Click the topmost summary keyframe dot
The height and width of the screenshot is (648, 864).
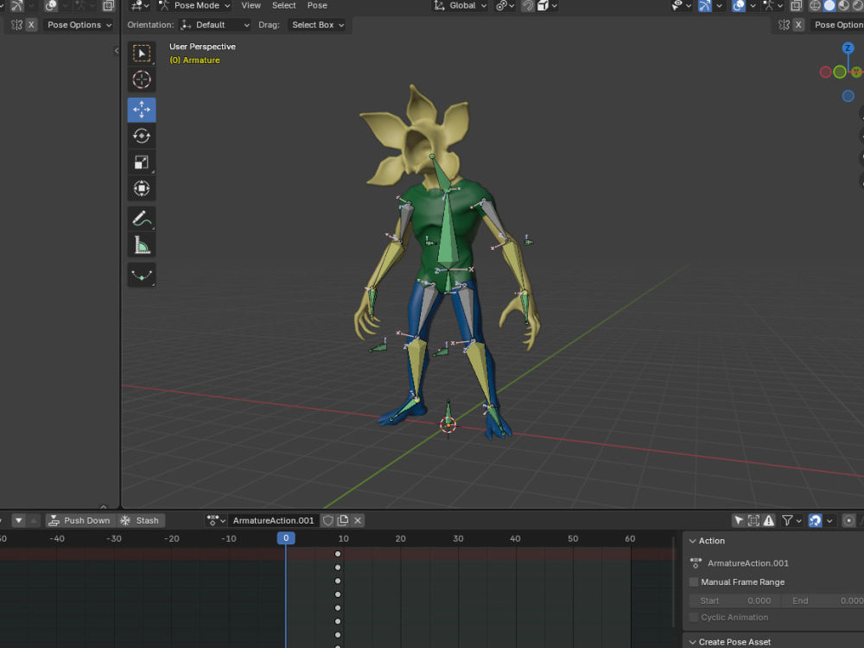(x=338, y=554)
